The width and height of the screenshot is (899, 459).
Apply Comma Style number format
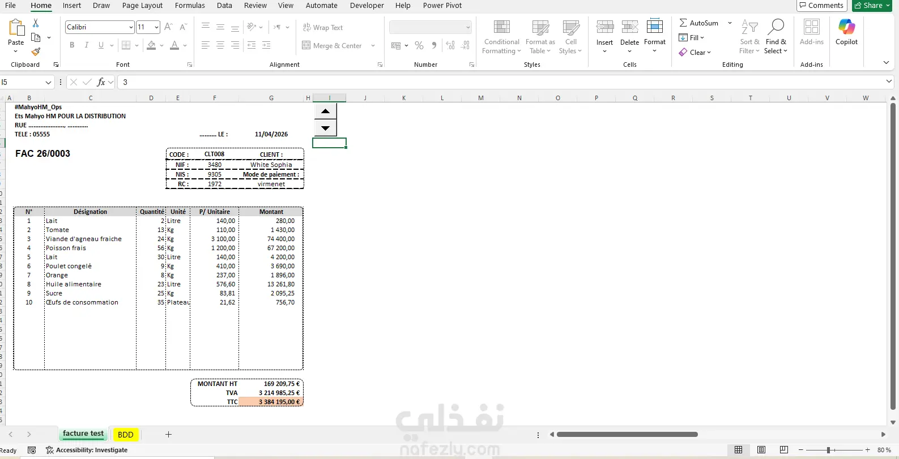point(434,45)
